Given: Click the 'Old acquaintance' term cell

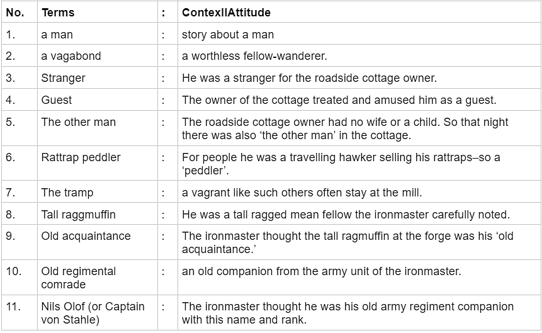Looking at the screenshot, I should [x=98, y=242].
